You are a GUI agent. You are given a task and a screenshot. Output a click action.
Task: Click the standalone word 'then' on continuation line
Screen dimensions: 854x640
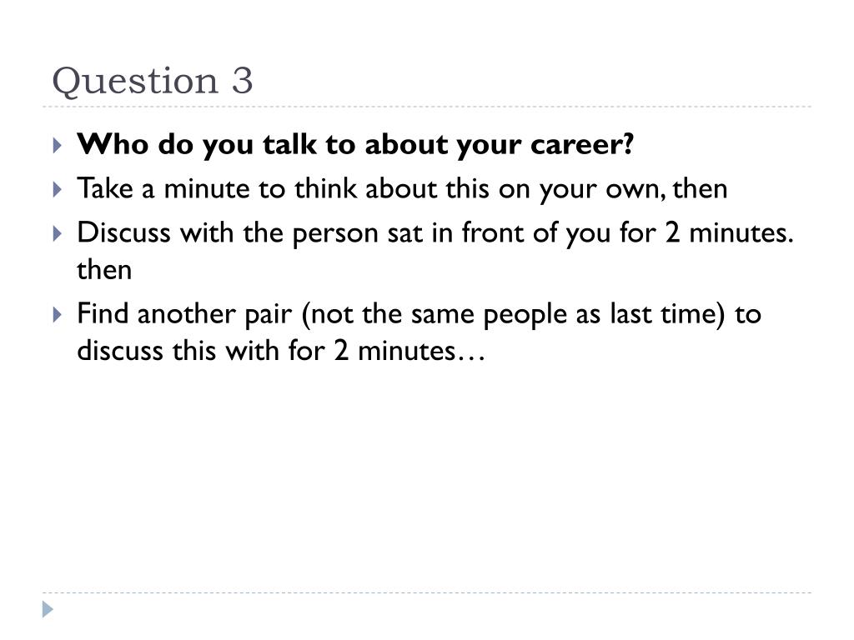pyautogui.click(x=104, y=270)
